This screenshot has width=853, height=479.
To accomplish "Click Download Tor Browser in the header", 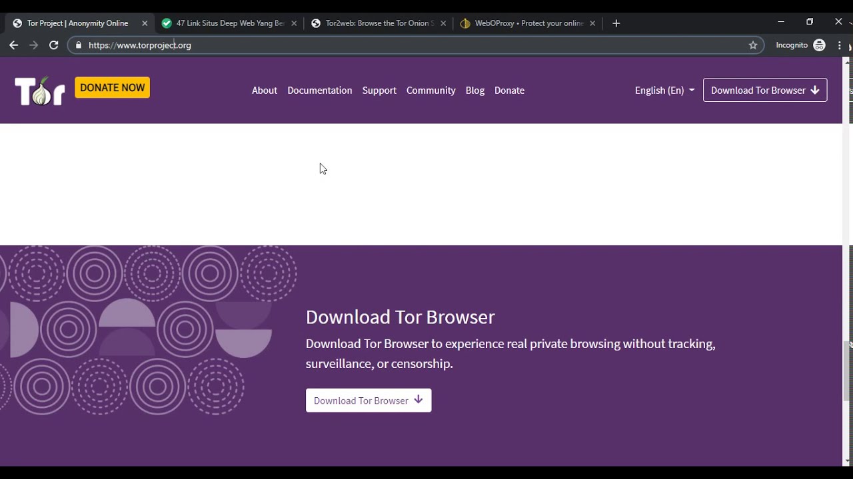I will [x=765, y=90].
